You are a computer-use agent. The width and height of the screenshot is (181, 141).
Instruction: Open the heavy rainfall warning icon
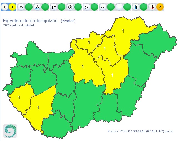38,7
